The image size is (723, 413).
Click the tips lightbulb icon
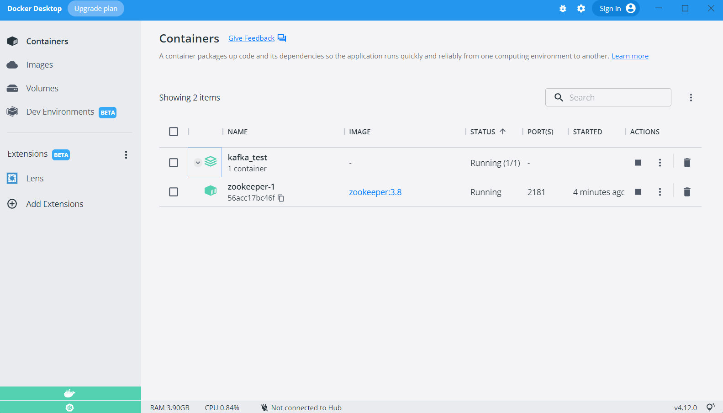click(710, 407)
